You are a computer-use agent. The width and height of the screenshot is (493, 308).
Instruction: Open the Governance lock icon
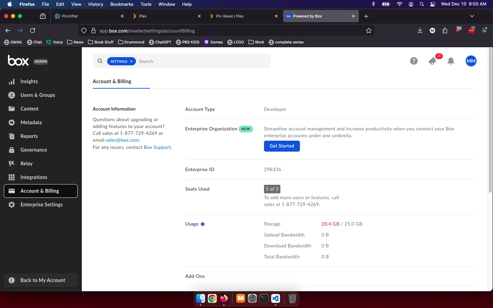coord(12,150)
